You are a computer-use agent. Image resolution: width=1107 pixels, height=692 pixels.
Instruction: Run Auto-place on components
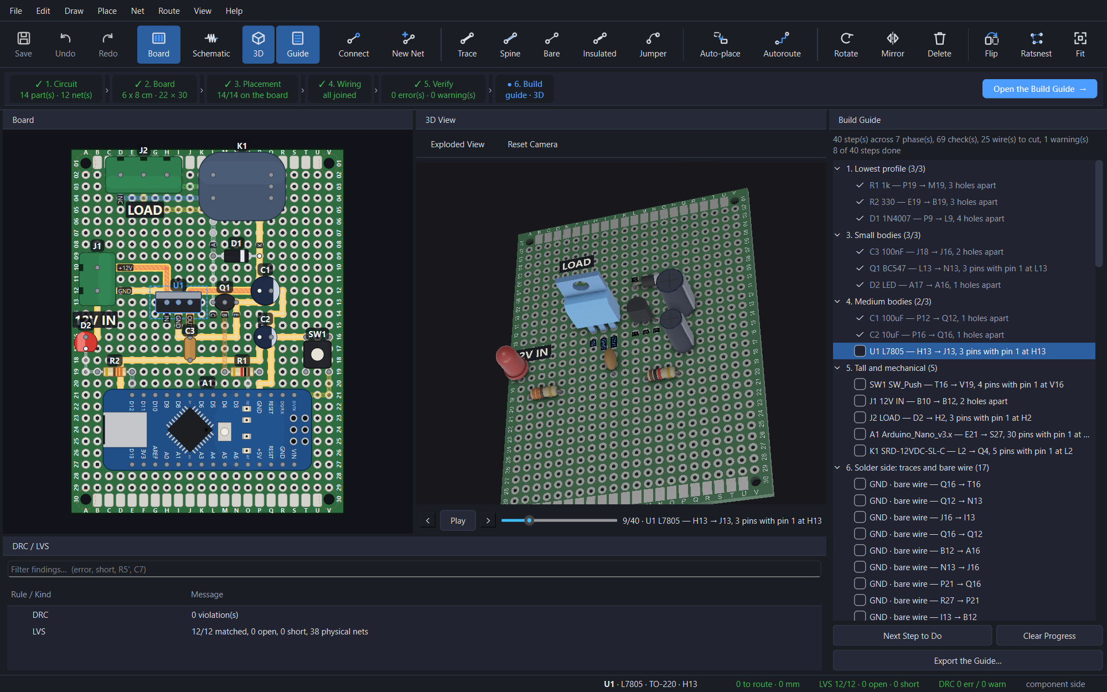pyautogui.click(x=720, y=44)
